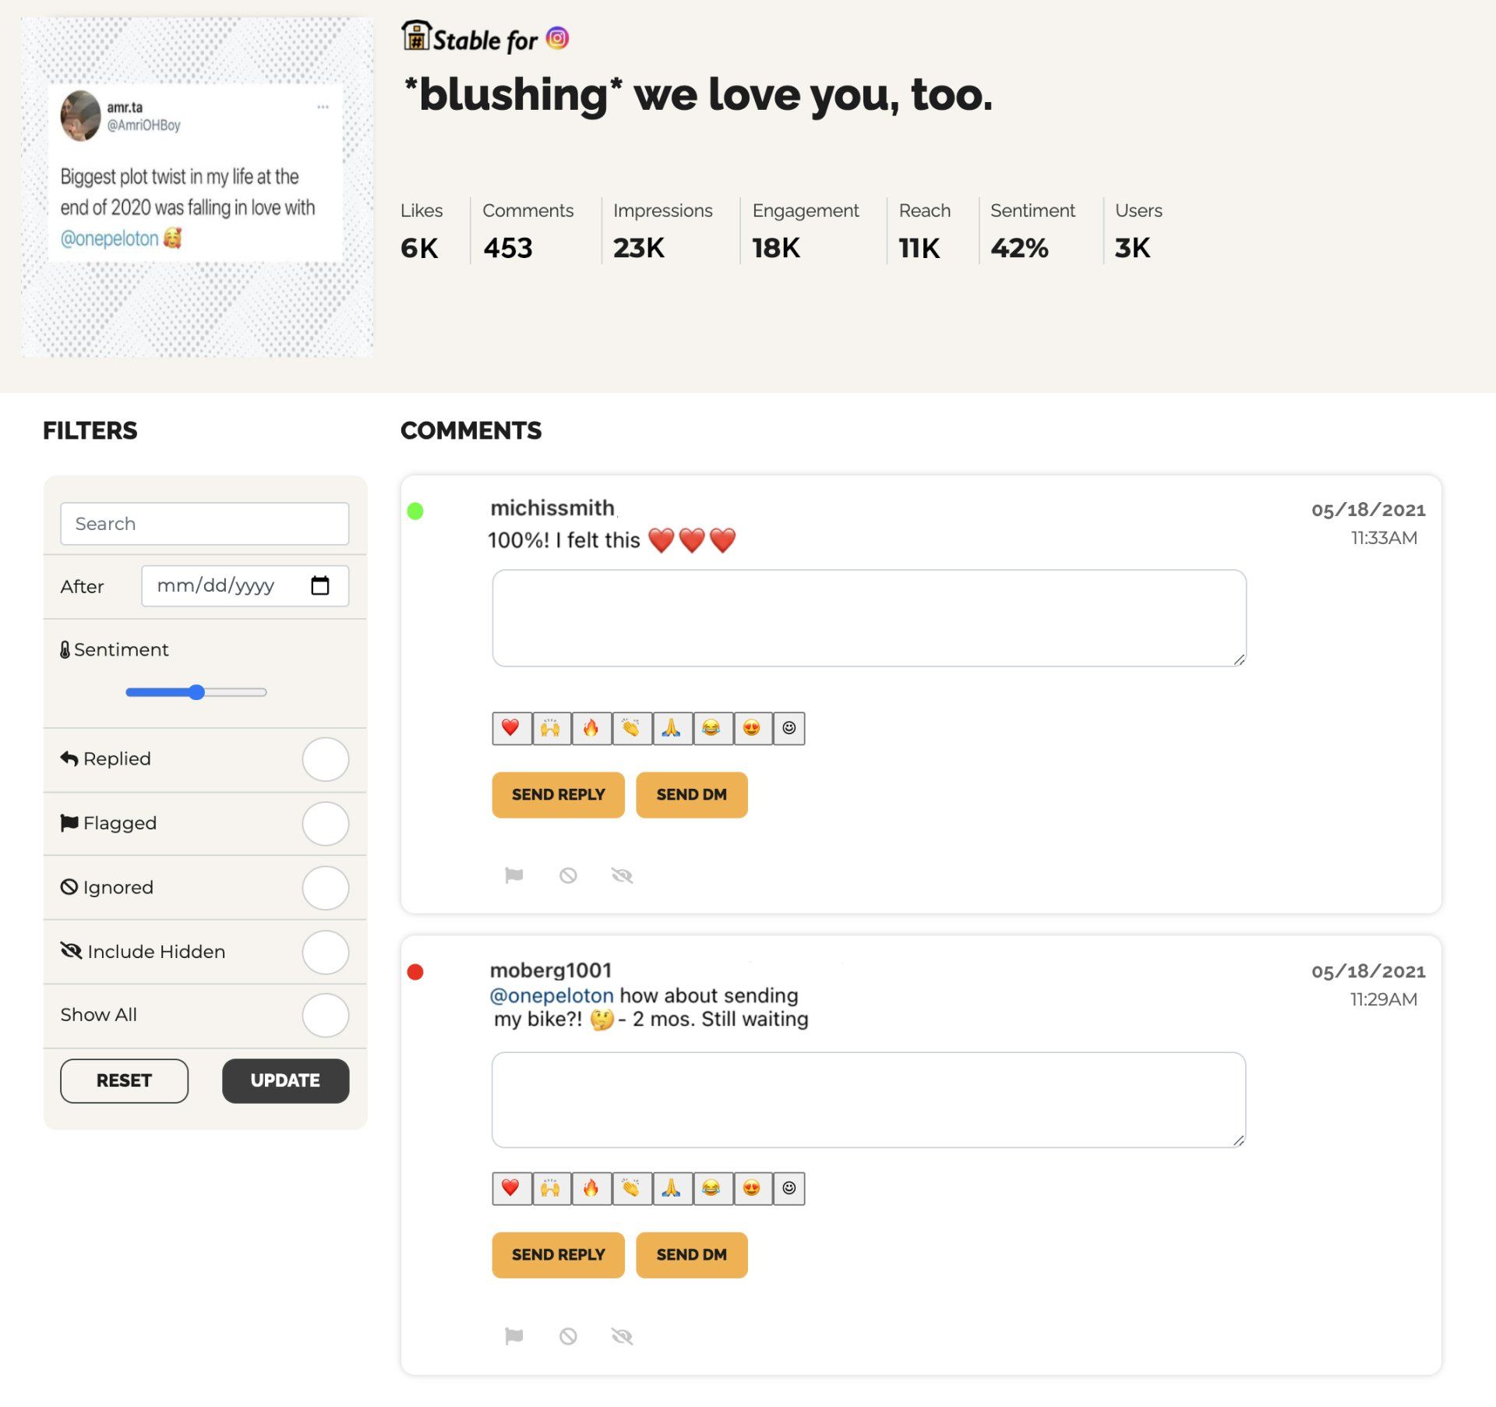Click the Impressions 23K stat
This screenshot has width=1496, height=1407.
(662, 231)
